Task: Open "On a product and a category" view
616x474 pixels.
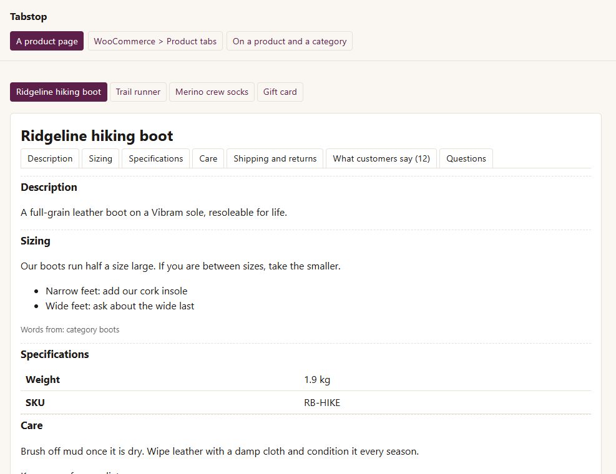Action: pyautogui.click(x=290, y=41)
